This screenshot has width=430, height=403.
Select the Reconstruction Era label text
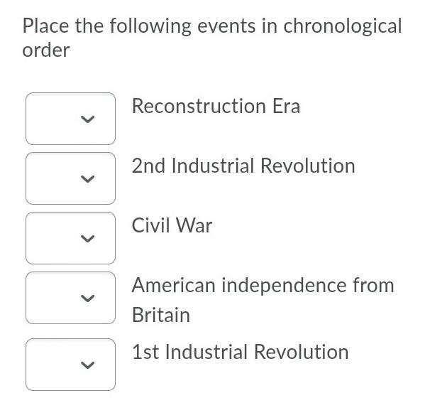[x=216, y=107]
